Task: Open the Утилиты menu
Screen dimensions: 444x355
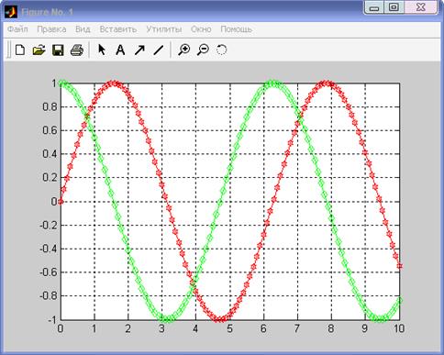Action: [x=164, y=29]
